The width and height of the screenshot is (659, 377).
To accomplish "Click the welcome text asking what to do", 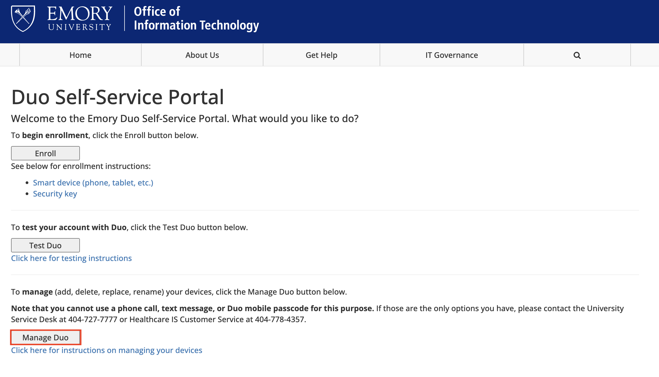I will [x=185, y=119].
